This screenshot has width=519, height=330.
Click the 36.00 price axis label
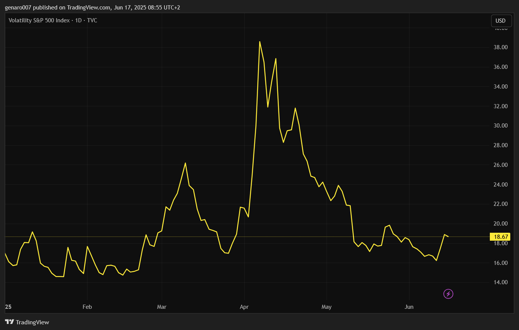click(x=501, y=67)
